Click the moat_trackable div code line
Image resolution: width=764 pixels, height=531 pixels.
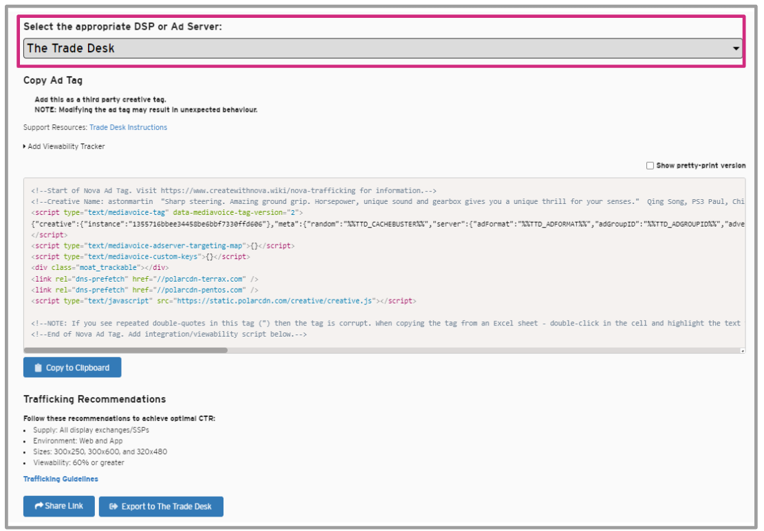pos(100,267)
